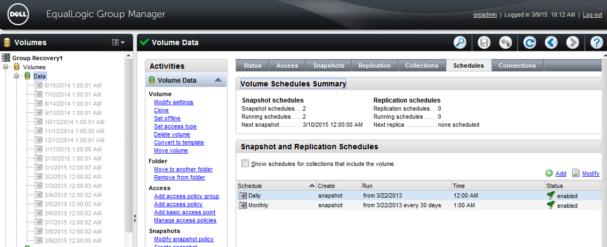Go forward with the right arrow icon
Image resolution: width=607 pixels, height=247 pixels.
click(x=573, y=42)
